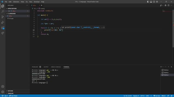Toggle the bottom panel layout icon

pyautogui.click(x=151, y=2)
